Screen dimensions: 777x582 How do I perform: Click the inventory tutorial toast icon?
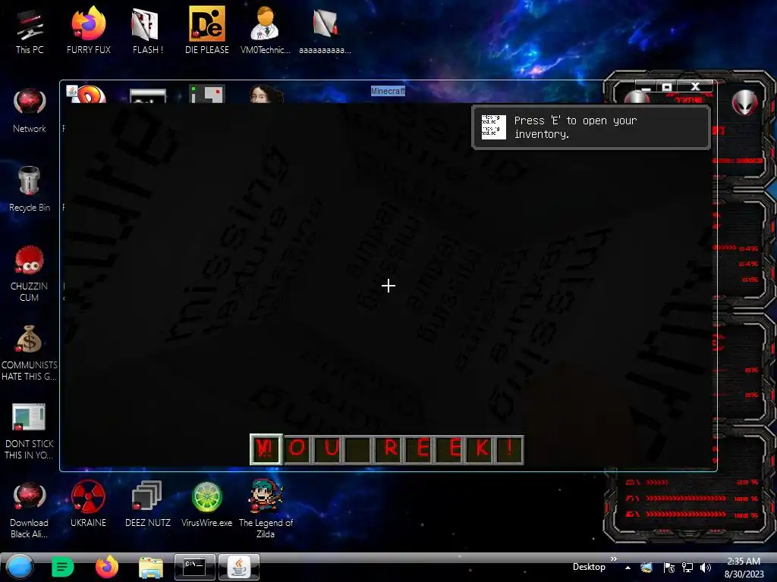click(493, 127)
